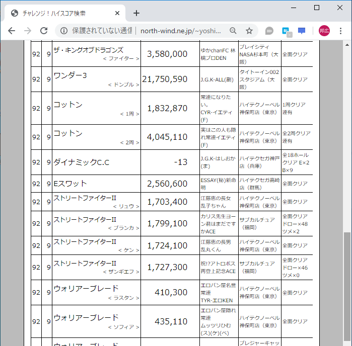
Task: Select remark 全面クリア ドロー×46 ツメ×0
Action: [295, 268]
